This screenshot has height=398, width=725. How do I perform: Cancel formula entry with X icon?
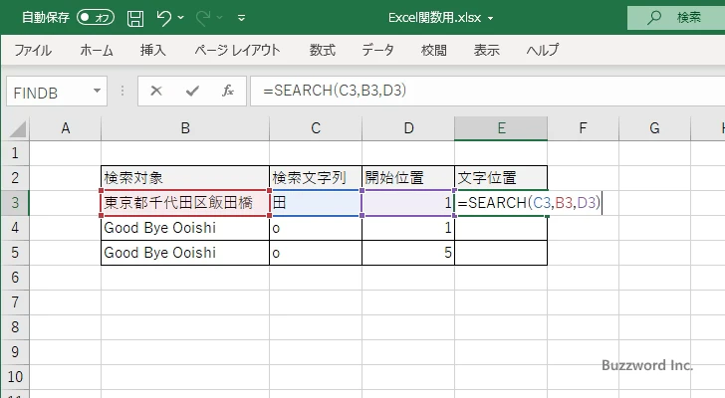[x=156, y=91]
